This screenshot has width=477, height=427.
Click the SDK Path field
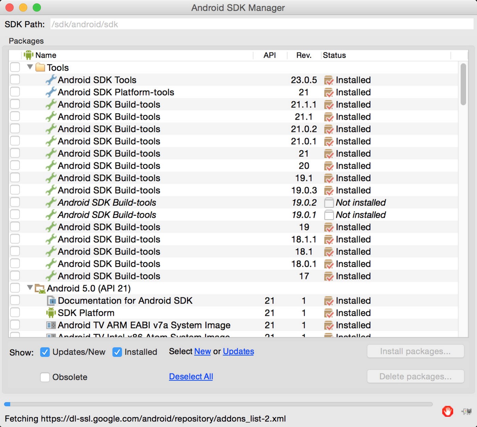point(262,24)
